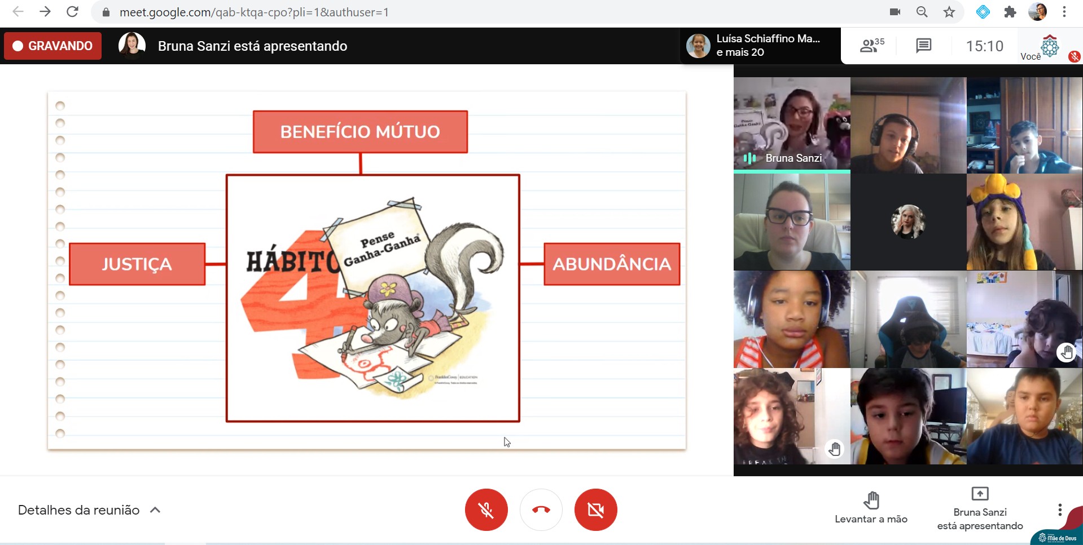Viewport: 1083px width, 545px height.
Task: Expand Detalhes da reunião chevron
Action: [x=155, y=510]
